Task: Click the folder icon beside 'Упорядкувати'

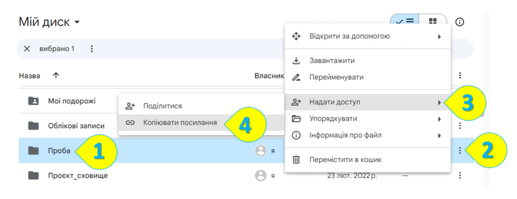Action: point(296,118)
